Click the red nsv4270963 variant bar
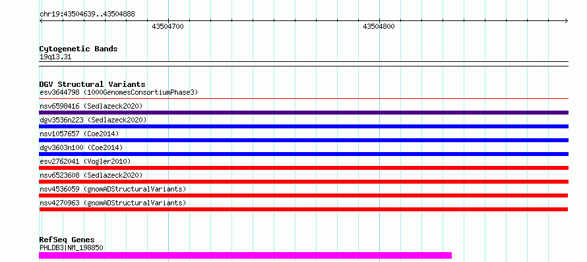587x262 pixels. tap(303, 209)
